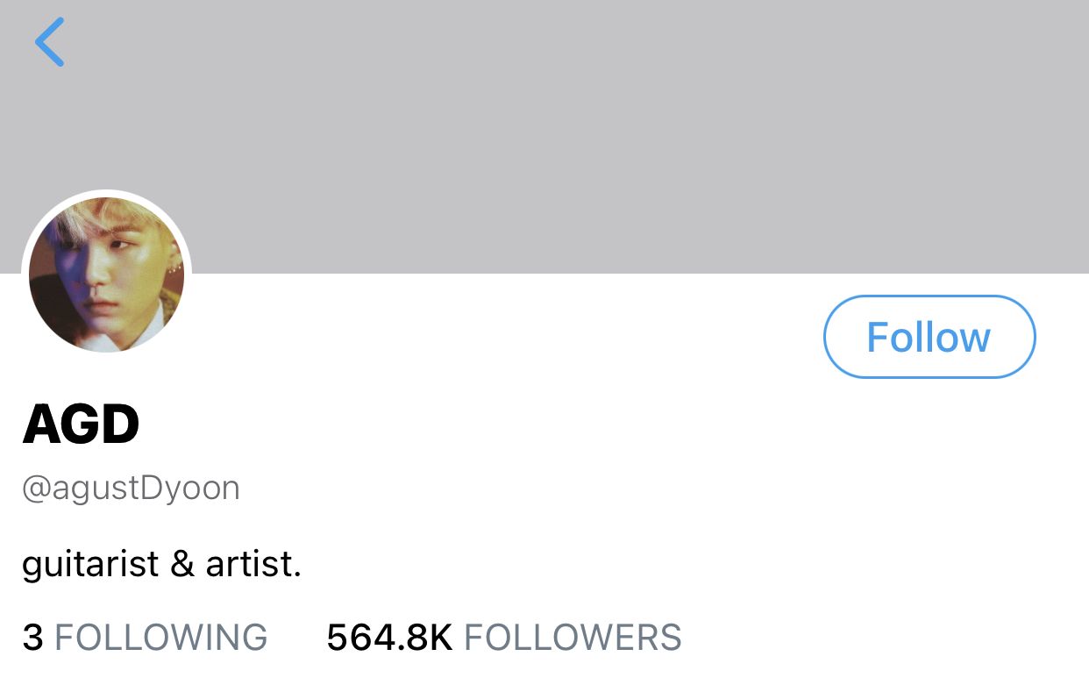Click the 564.8K follower count number
The width and height of the screenshot is (1089, 692).
[x=388, y=638]
